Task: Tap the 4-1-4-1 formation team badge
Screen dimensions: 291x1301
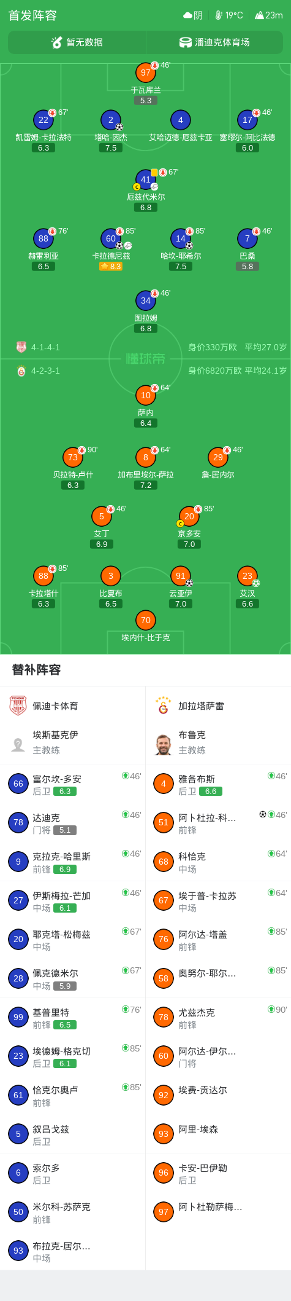Action: [x=21, y=347]
